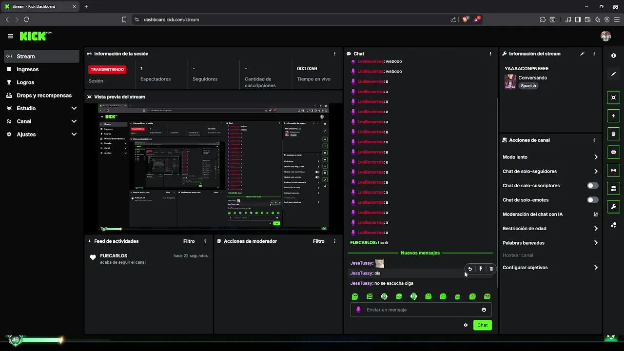Click the Kick logo

36,36
